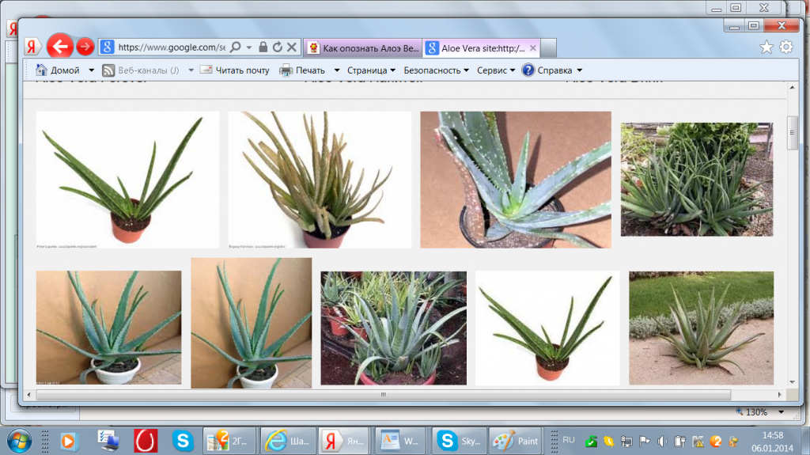This screenshot has height=455, width=810.
Task: Open Favorites via the star icon
Action: (x=766, y=47)
